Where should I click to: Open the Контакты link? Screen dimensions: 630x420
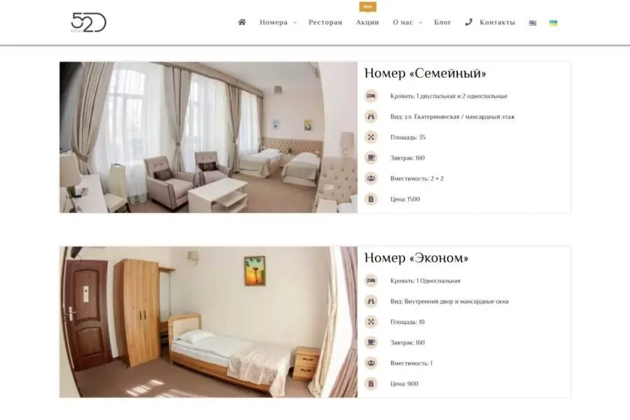tap(498, 22)
